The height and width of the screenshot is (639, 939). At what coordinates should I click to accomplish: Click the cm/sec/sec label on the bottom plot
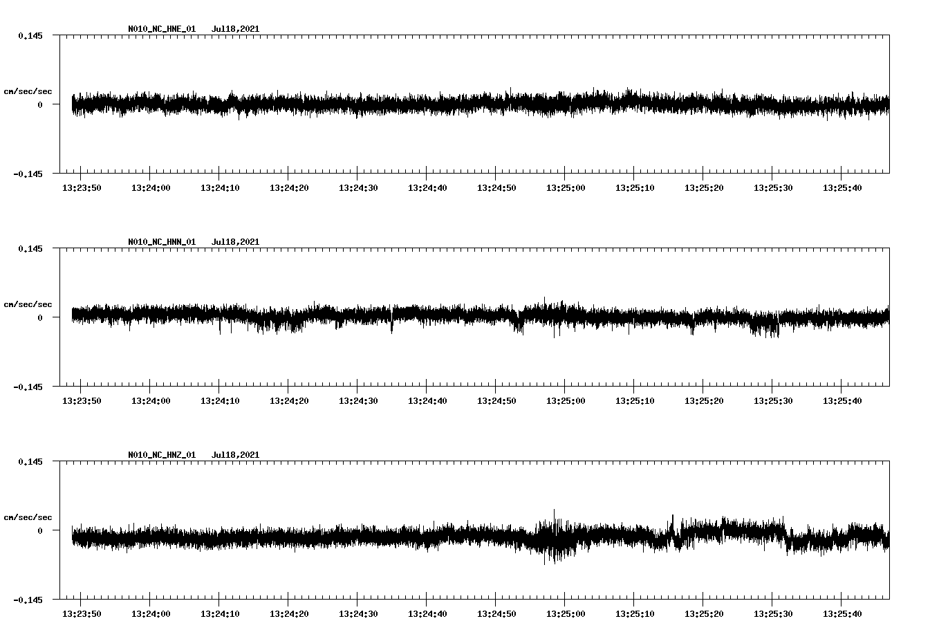(x=30, y=516)
